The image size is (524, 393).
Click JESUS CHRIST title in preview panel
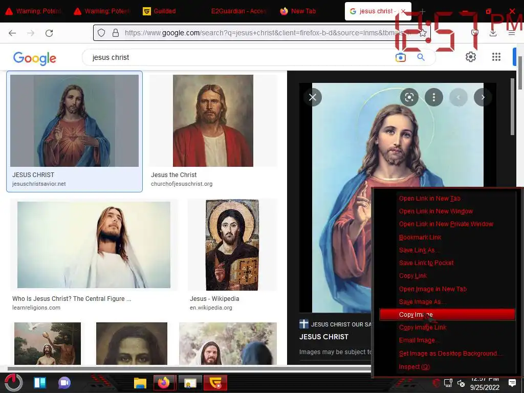coord(324,337)
